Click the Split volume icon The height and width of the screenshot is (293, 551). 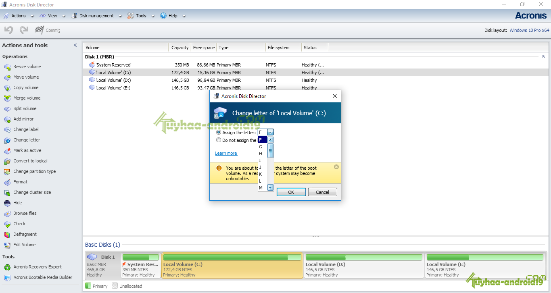(7, 109)
